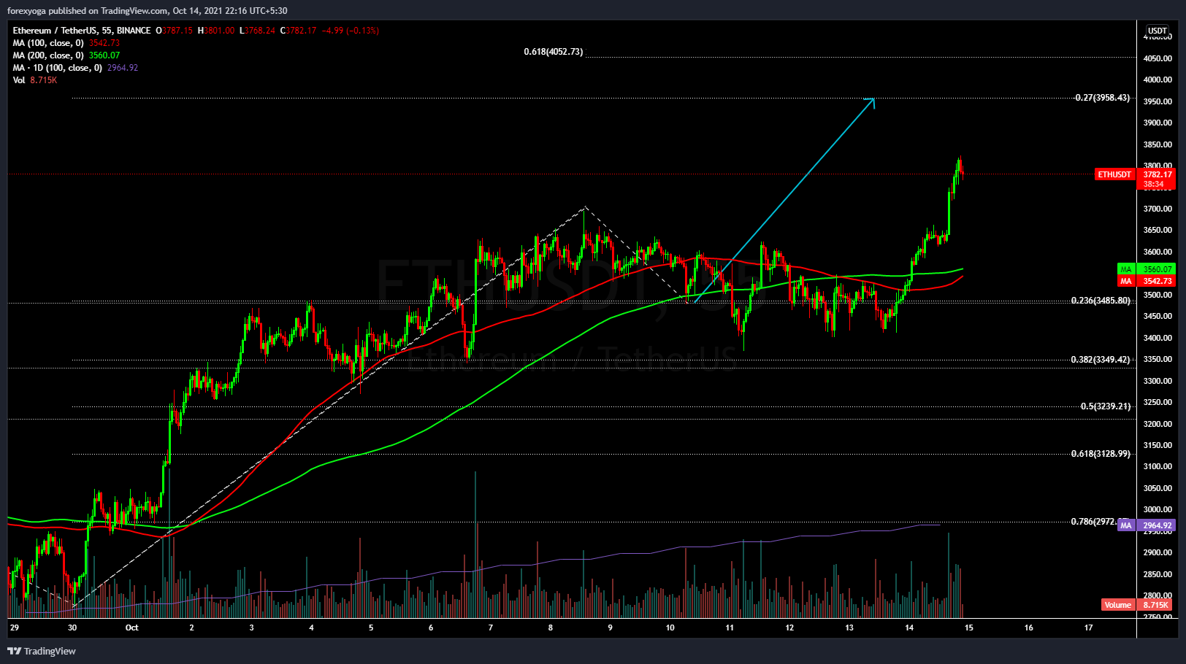1186x664 pixels.
Task: Click the USDT currency label on price axis
Action: click(1157, 31)
